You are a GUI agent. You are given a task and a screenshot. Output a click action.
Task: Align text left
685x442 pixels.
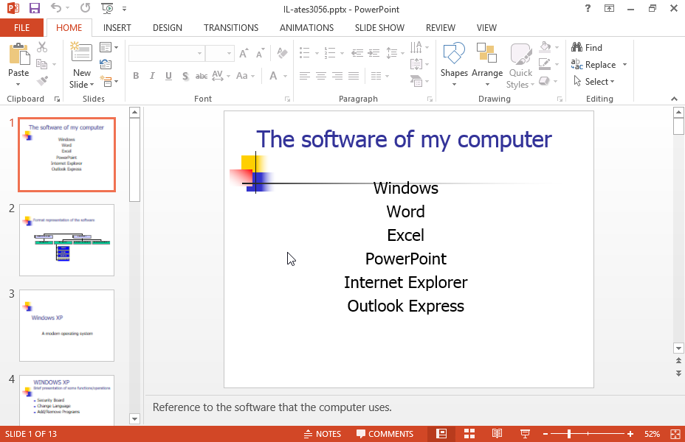[305, 77]
